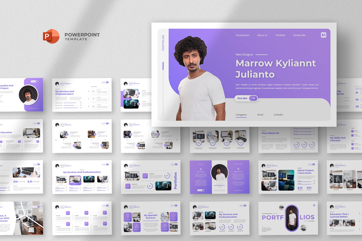Open the About Project, I Have Done slide
362x241 pixels.
288,177
